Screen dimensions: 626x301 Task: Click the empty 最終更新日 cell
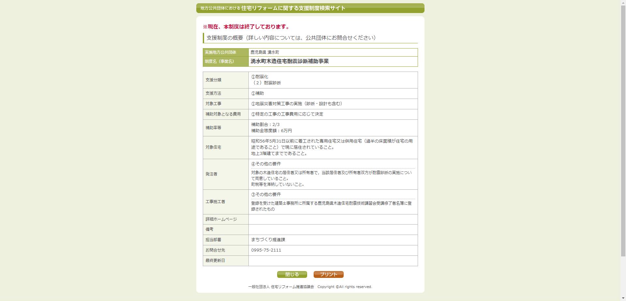[333, 261]
